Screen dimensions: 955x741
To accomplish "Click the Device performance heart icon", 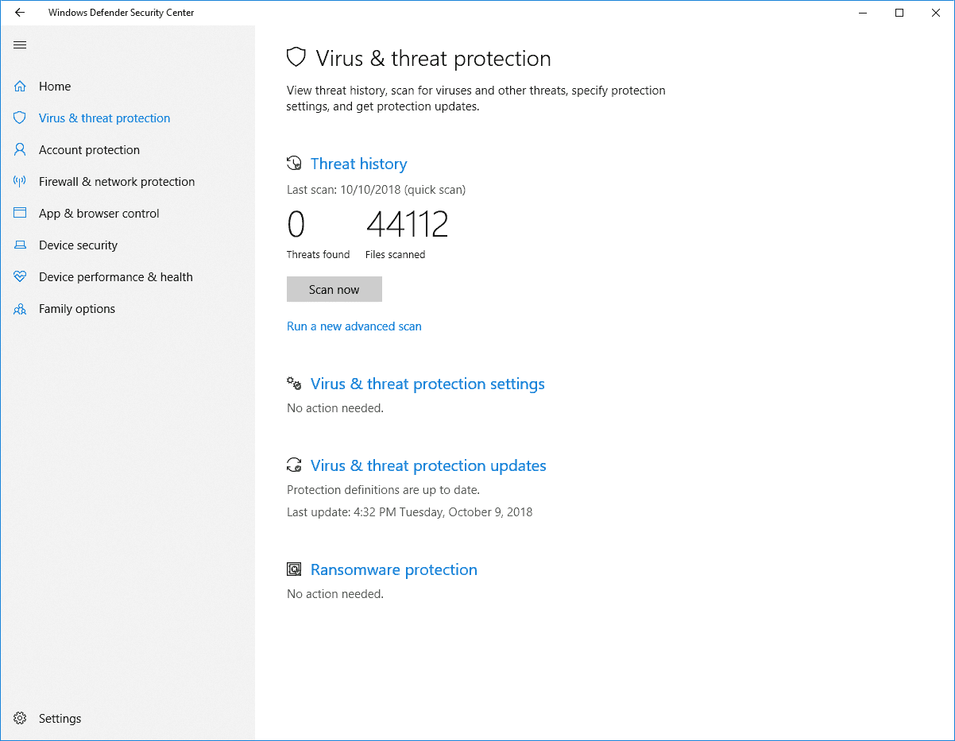I will (20, 277).
